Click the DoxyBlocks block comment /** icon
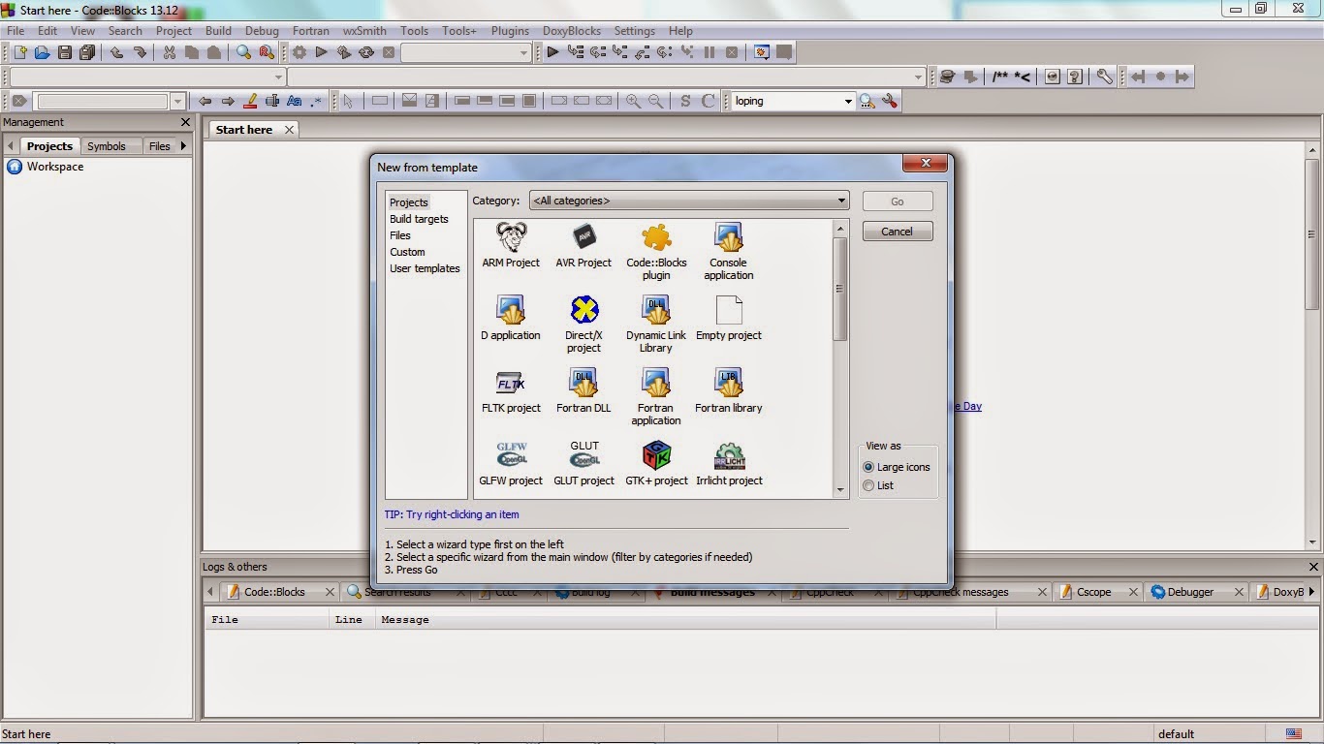The height and width of the screenshot is (744, 1324). [1000, 77]
